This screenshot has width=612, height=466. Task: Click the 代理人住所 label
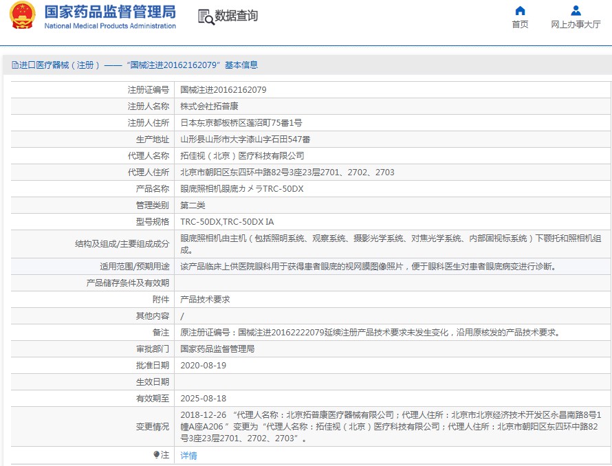pos(149,172)
